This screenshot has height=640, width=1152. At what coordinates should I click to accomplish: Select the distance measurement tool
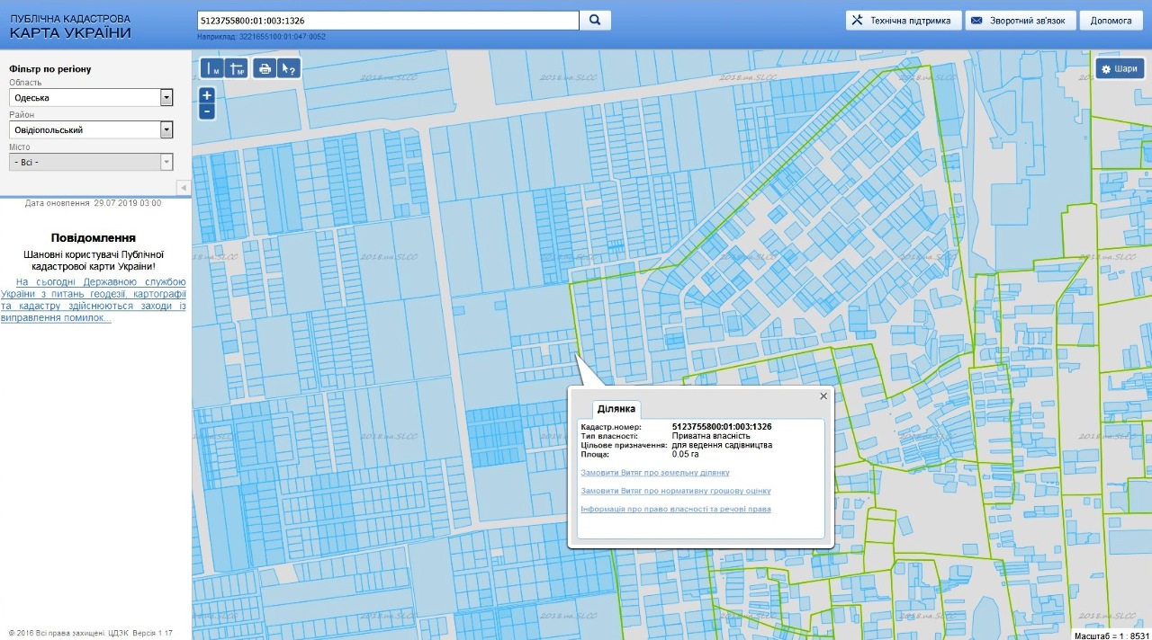click(x=212, y=68)
